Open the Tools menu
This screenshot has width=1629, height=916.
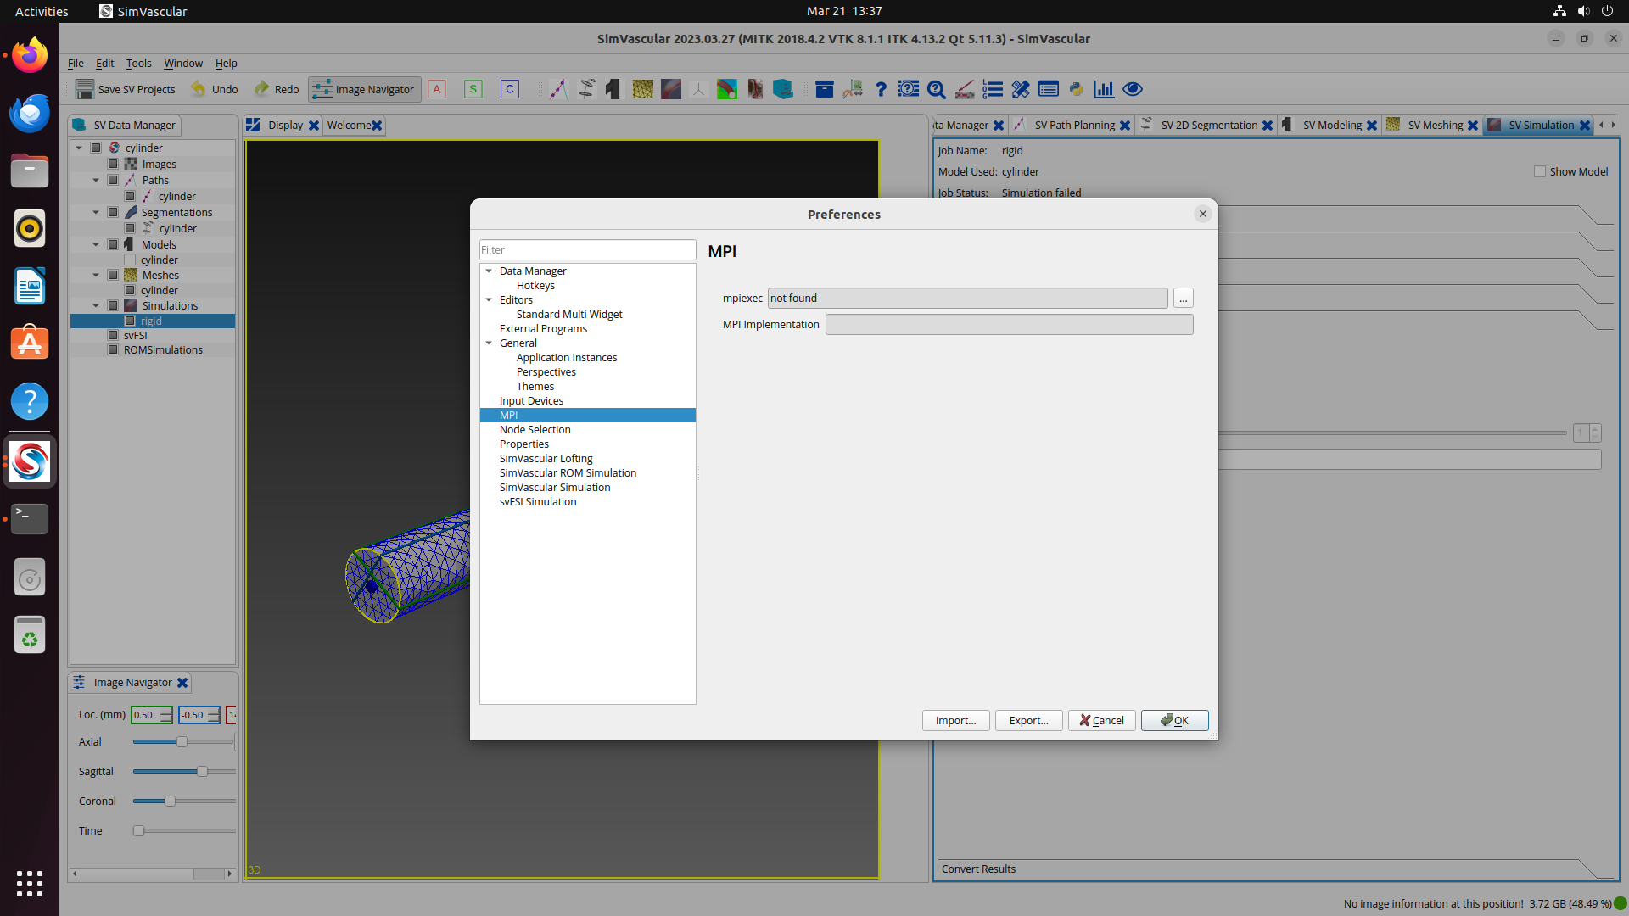pos(138,63)
